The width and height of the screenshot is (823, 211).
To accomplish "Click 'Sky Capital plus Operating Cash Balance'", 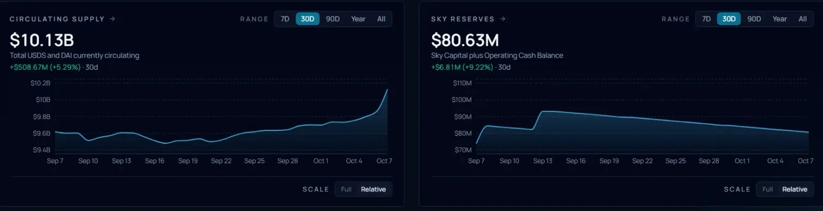I will click(x=497, y=55).
